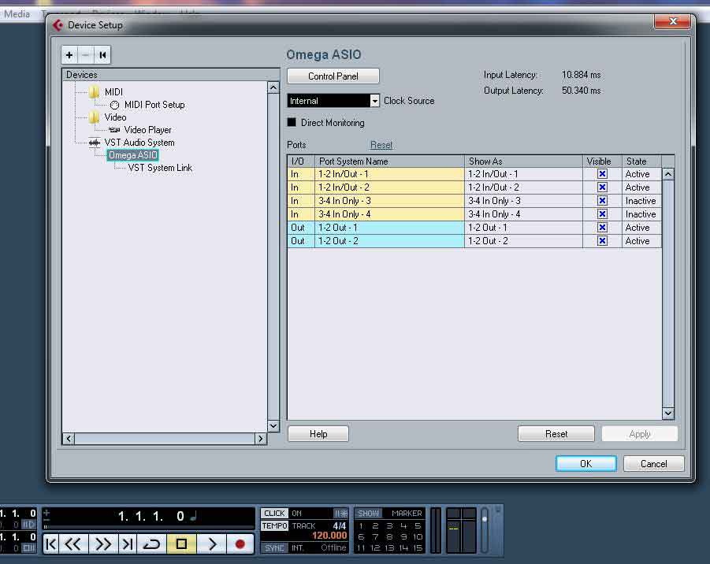Toggle the Direct Monitoring checkbox
This screenshot has height=564, width=710.
coord(292,122)
